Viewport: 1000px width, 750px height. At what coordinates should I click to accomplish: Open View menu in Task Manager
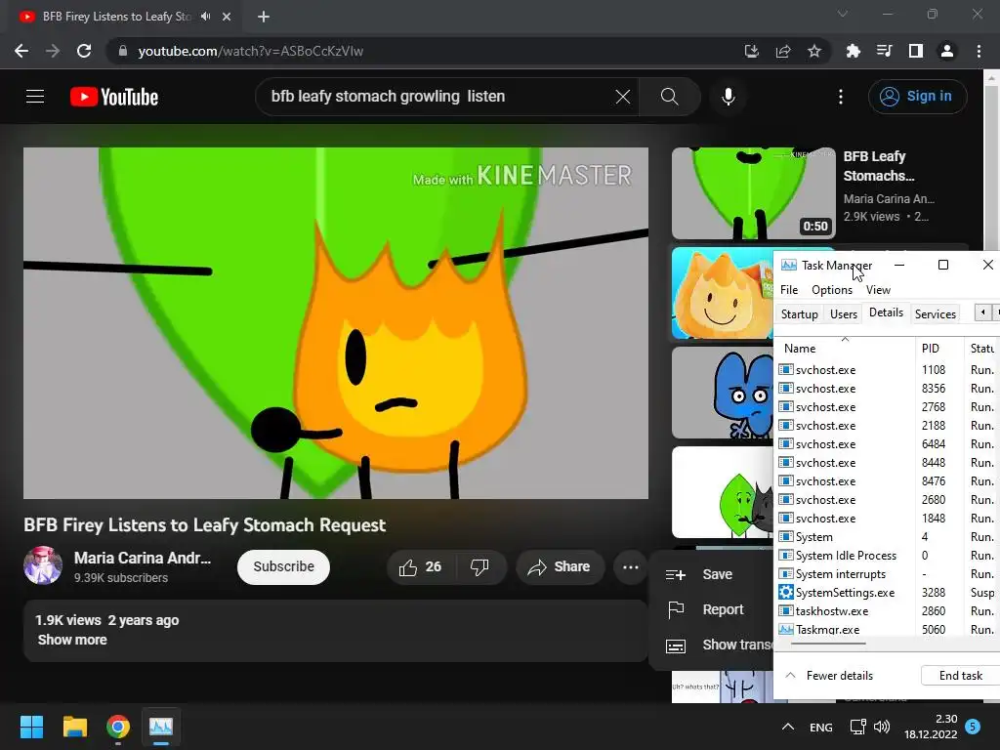tap(878, 289)
